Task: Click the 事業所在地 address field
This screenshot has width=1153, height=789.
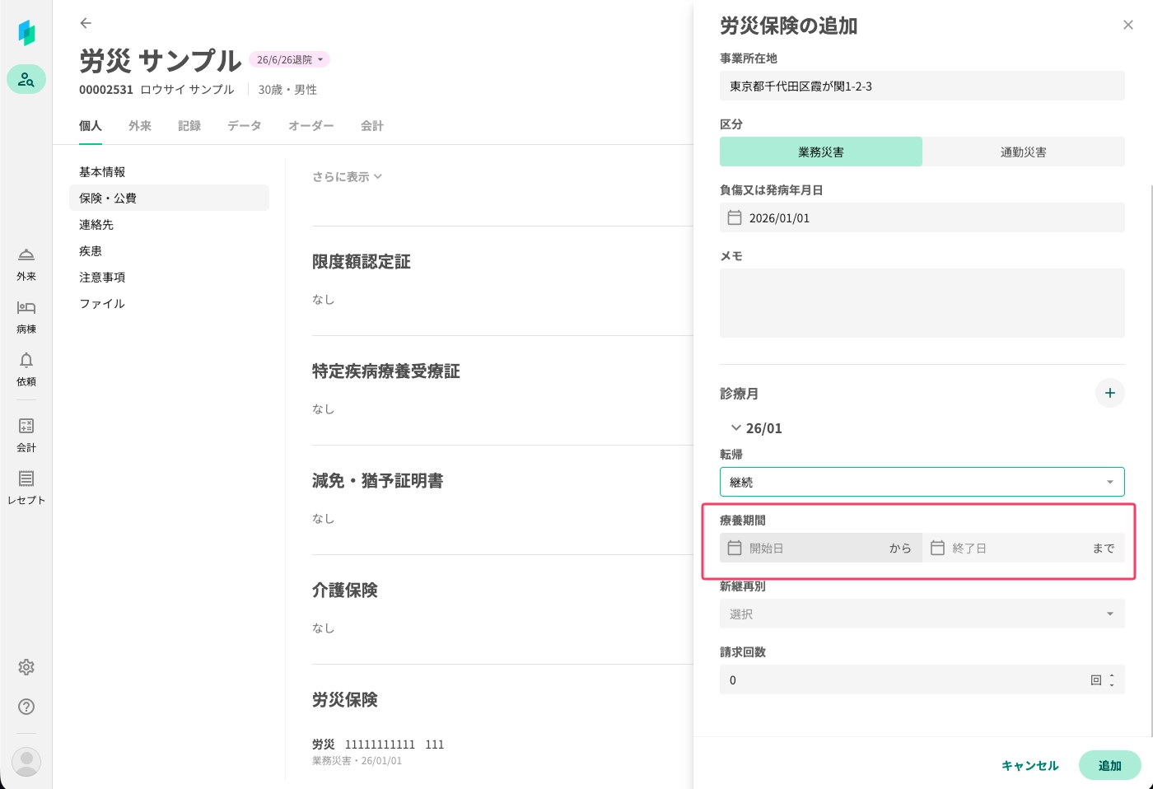Action: [922, 86]
